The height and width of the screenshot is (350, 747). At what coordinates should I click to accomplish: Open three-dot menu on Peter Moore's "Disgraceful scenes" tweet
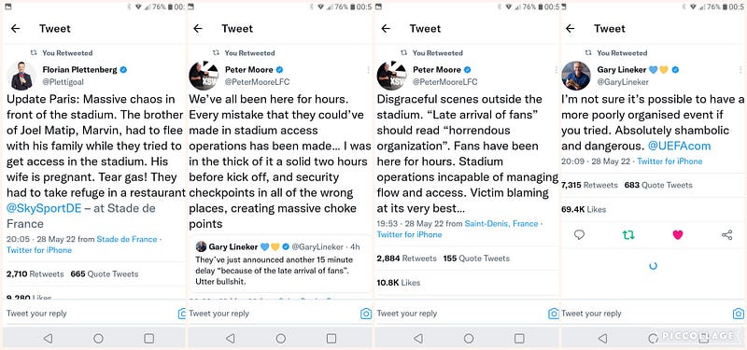[x=556, y=69]
